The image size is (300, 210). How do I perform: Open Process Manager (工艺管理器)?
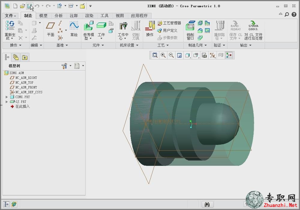[x=169, y=23]
